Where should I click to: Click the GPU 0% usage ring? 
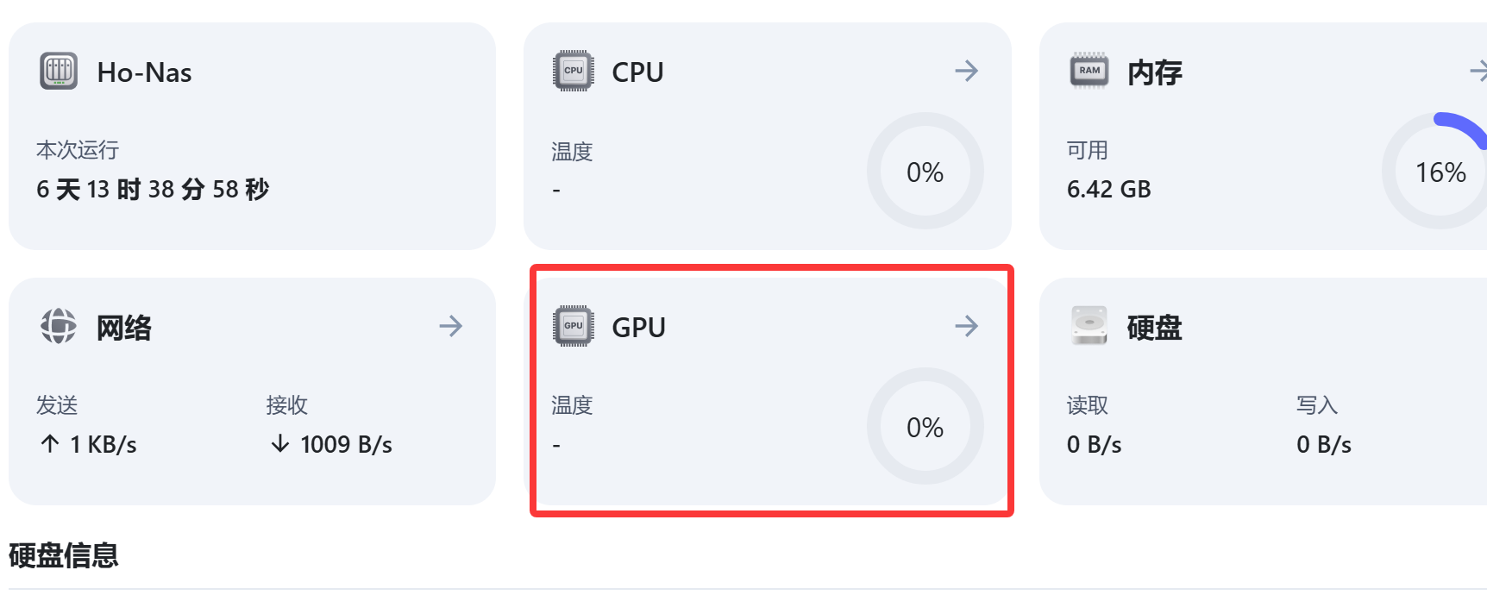click(x=925, y=426)
